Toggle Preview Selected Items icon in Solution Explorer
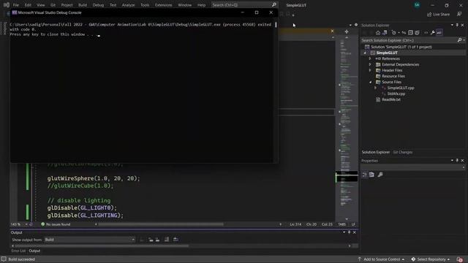This screenshot has height=263, width=468. click(x=439, y=33)
